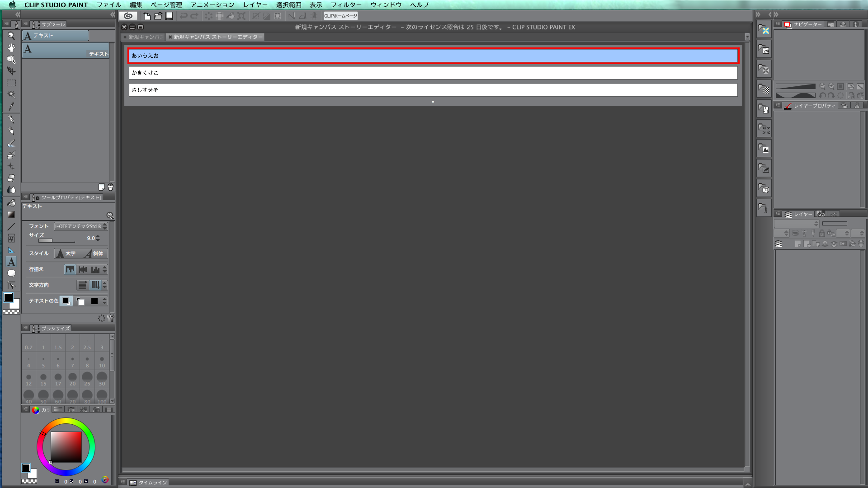Screen dimensions: 868x488
Task: Set text direction to horizontal
Action: pyautogui.click(x=82, y=285)
